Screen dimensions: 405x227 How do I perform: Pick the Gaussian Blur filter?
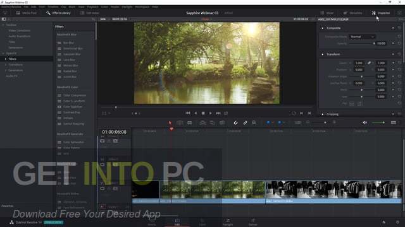click(x=72, y=54)
